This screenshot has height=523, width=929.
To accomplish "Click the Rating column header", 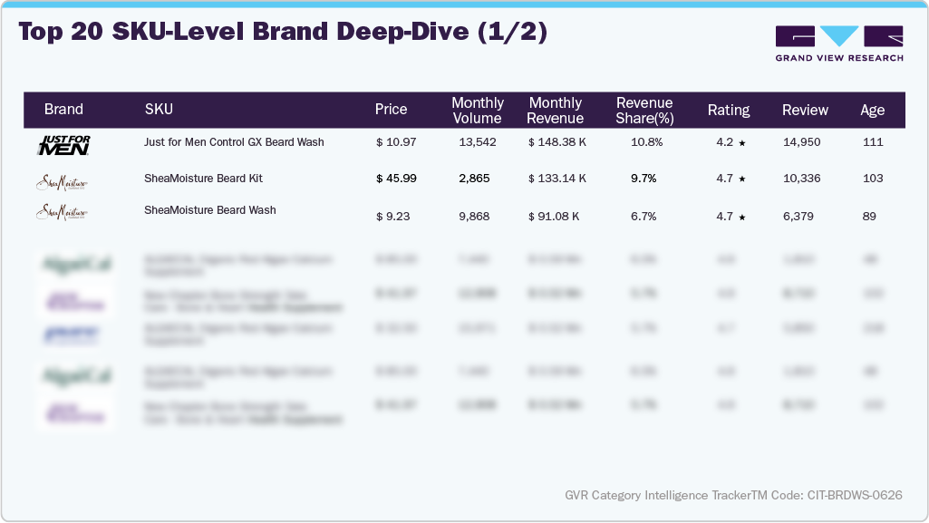I will click(x=729, y=111).
